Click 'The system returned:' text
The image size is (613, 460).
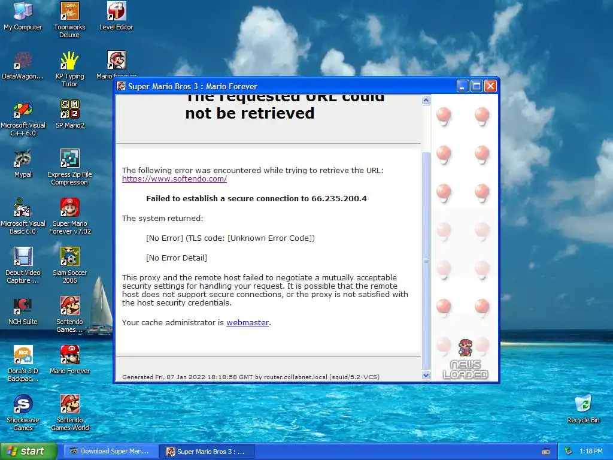point(163,218)
